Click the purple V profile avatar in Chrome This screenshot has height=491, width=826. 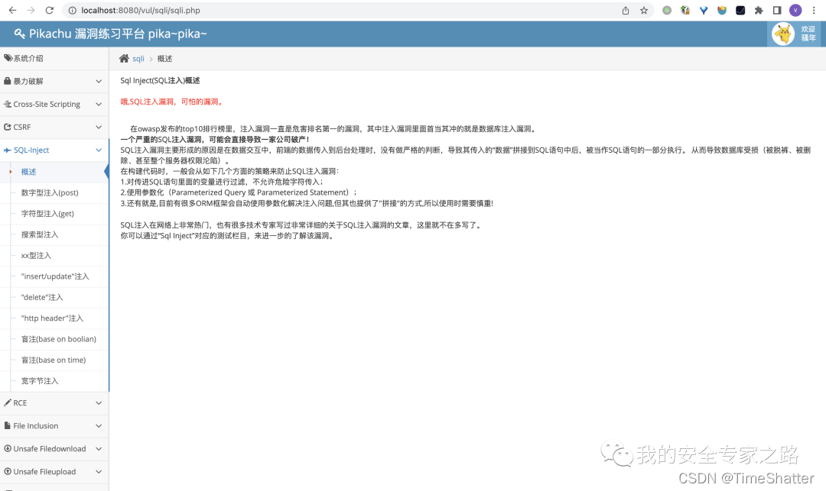tap(795, 10)
